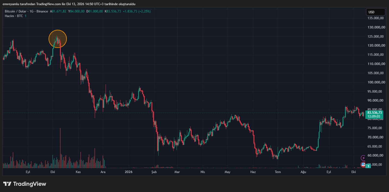Click the 125.000,00 price axis label
The height and width of the screenshot is (192, 389).
click(x=376, y=36)
